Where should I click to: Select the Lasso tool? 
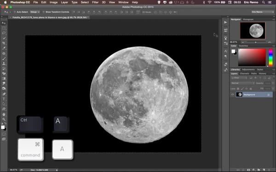[4, 33]
